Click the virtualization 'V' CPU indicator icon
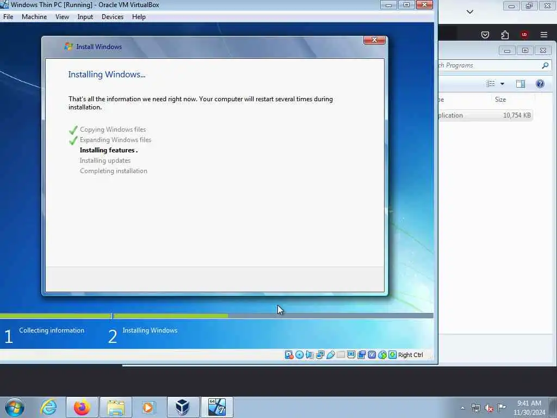Screen dimensions: 557x418 click(372, 355)
